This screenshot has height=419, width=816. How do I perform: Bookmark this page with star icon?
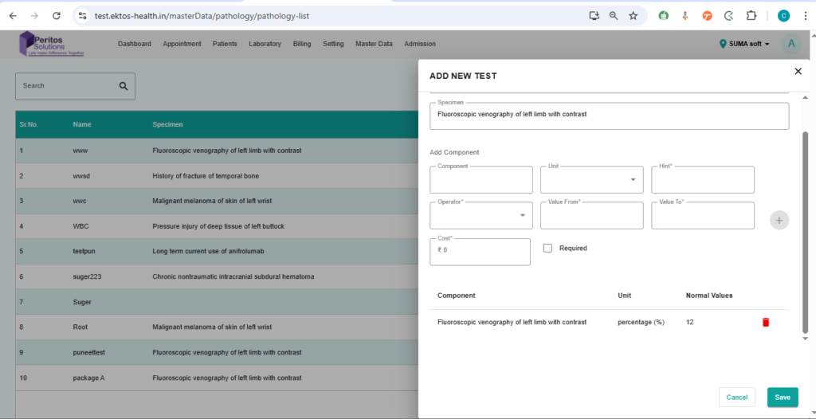633,15
